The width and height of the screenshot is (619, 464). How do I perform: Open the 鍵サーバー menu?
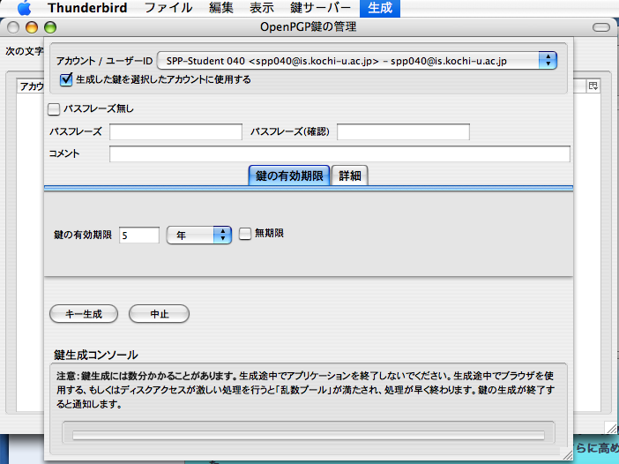(320, 8)
